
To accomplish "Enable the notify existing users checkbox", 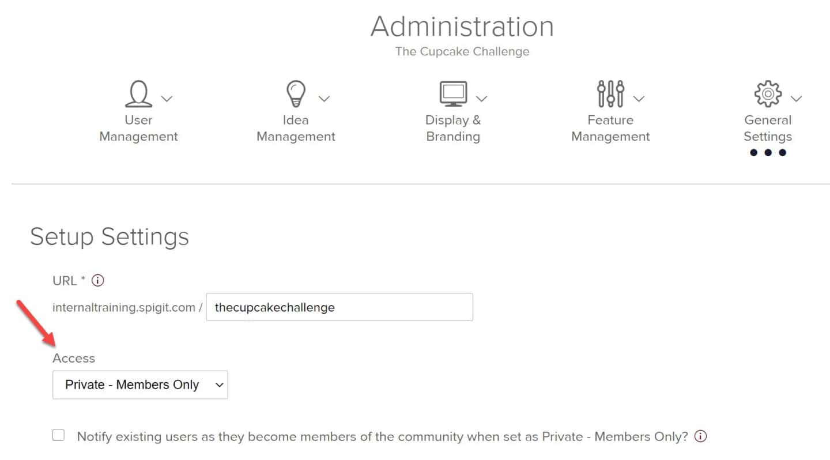I will tap(58, 435).
